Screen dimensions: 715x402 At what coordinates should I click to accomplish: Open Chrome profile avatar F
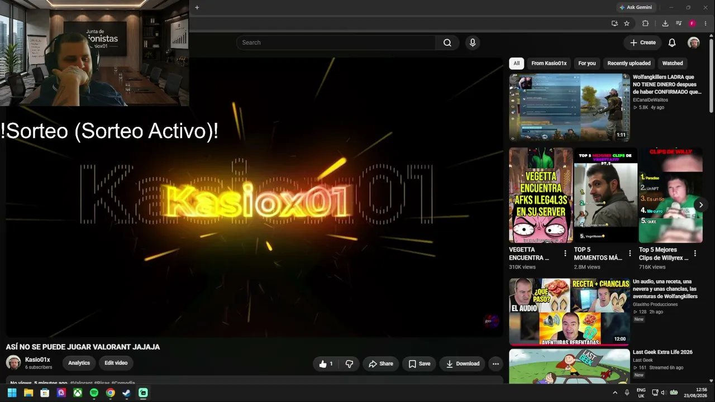692,23
